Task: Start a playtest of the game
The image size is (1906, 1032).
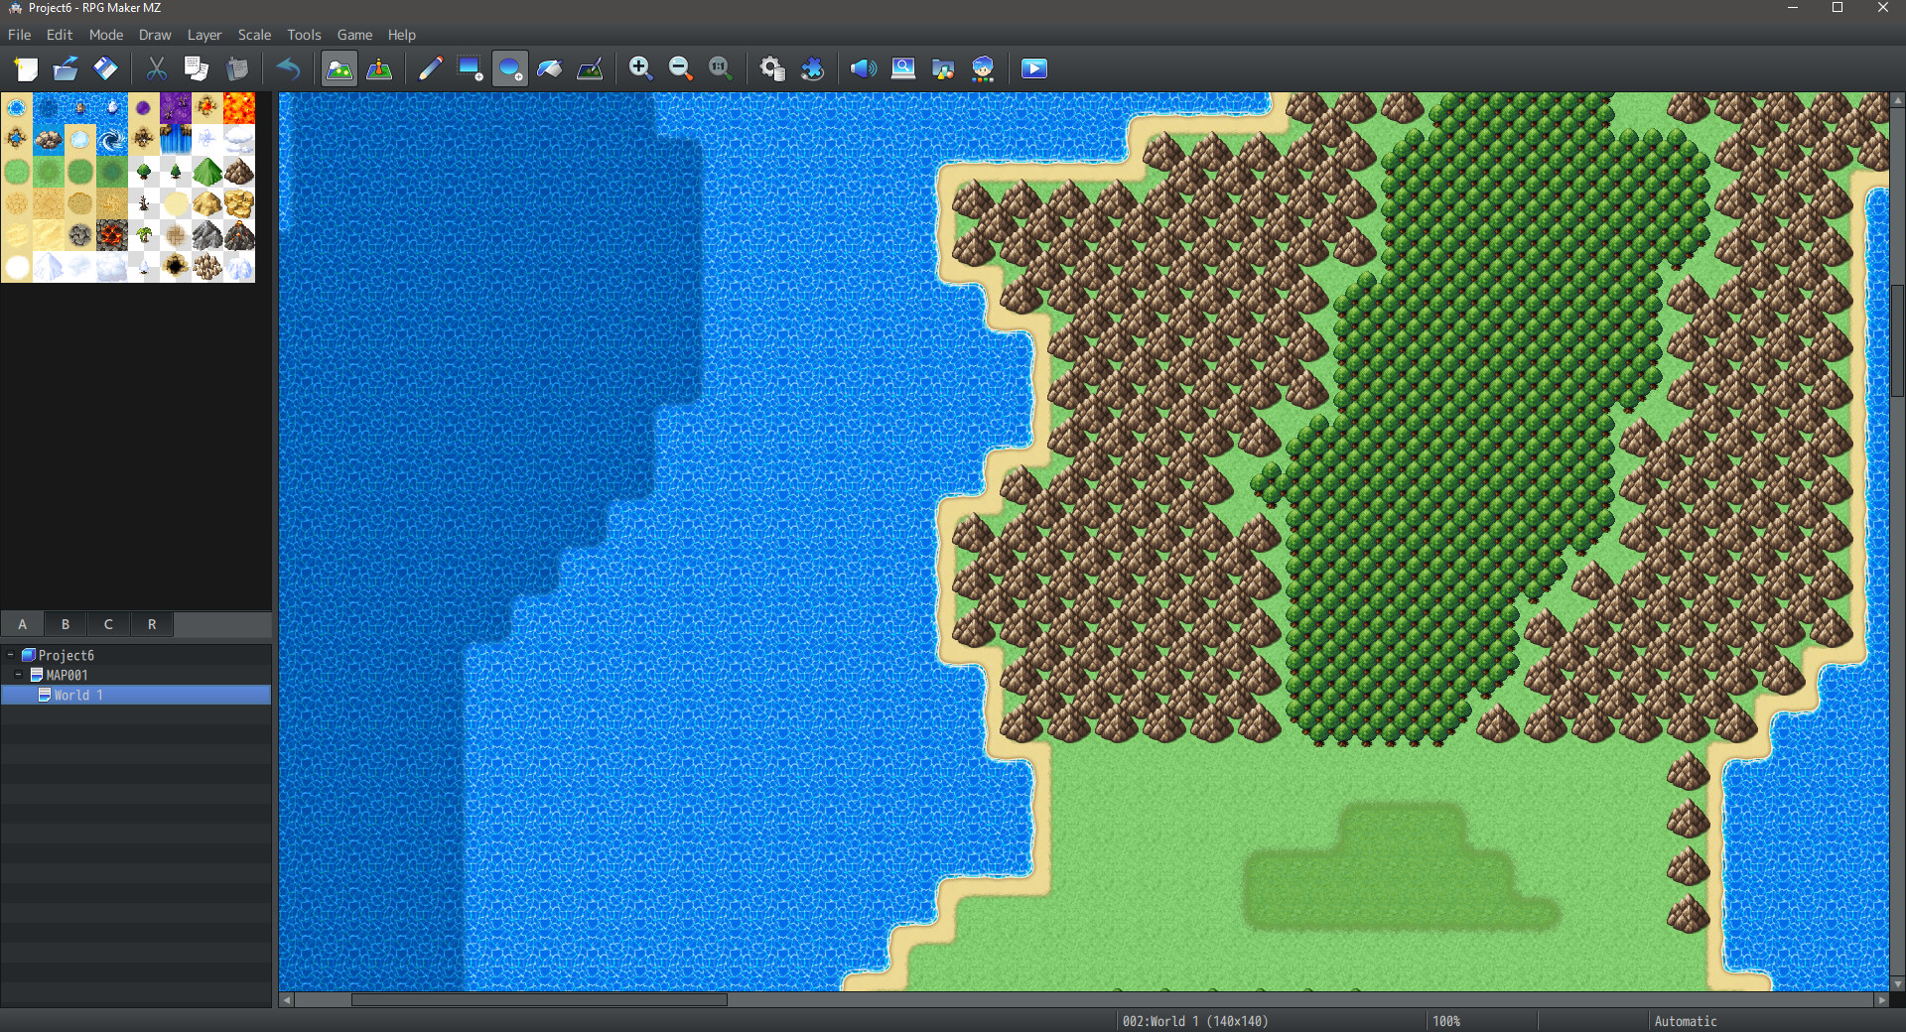Action: click(1034, 68)
